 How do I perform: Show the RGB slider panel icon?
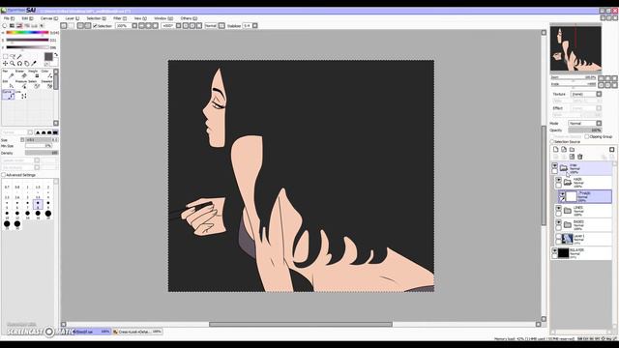click(x=12, y=26)
